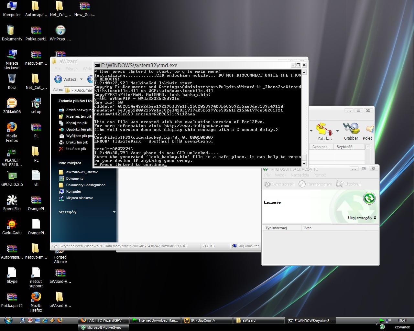
Task: Open Polska.part2 archive icon
Action: point(12,300)
